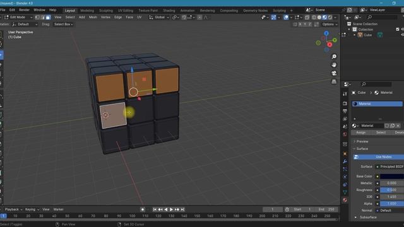Click the zoom magnifier viewport icon
The width and height of the screenshot is (404, 227).
click(334, 57)
